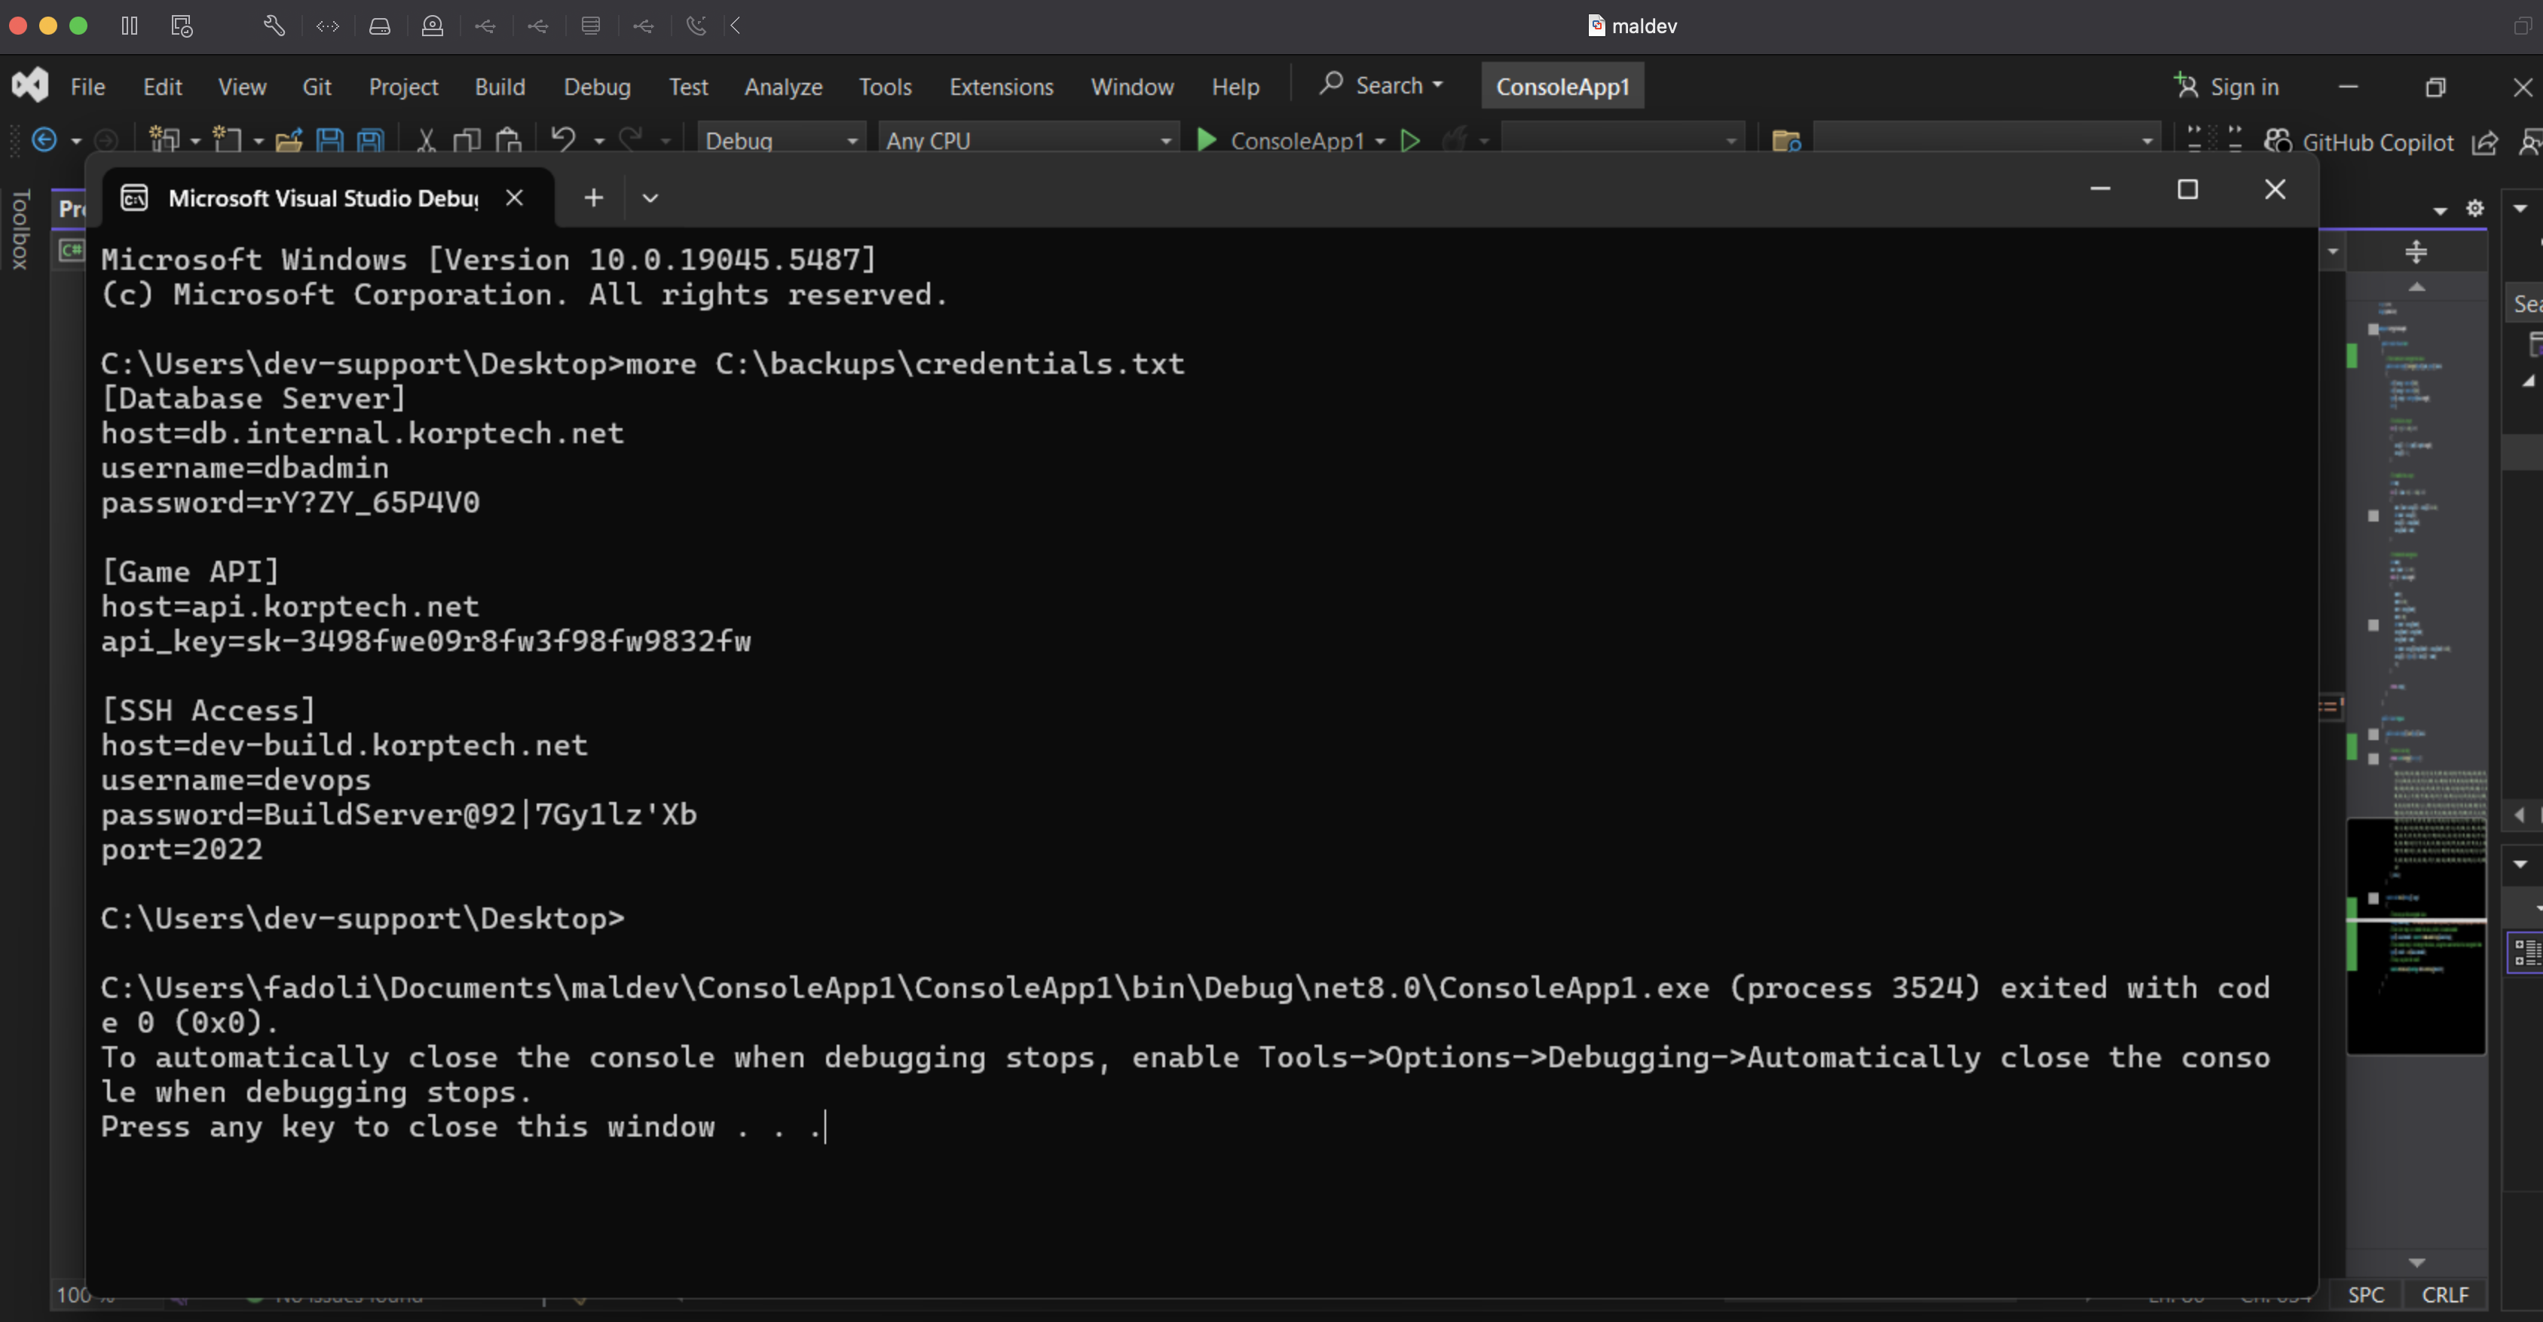This screenshot has height=1322, width=2543.
Task: Click the split editor icon above scrollbar
Action: tap(2416, 252)
